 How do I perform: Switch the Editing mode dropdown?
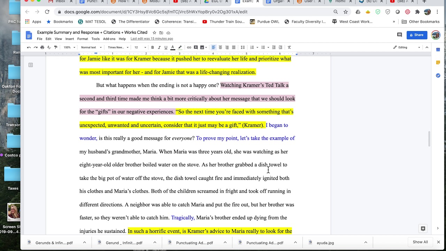(407, 47)
